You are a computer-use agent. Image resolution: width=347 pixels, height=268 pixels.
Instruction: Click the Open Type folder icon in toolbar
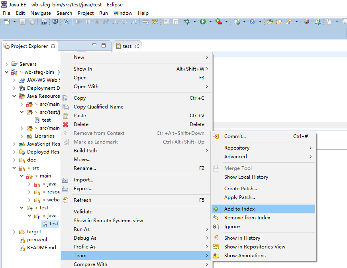pyautogui.click(x=270, y=22)
